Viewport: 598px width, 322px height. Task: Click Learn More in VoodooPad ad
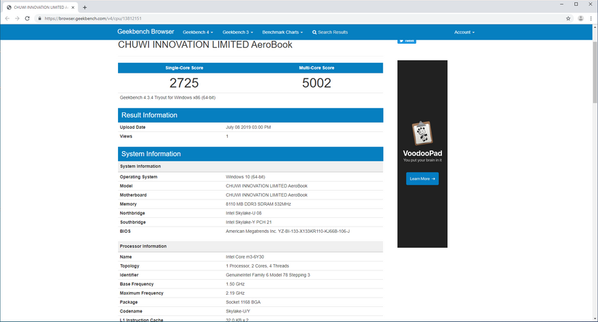[422, 178]
